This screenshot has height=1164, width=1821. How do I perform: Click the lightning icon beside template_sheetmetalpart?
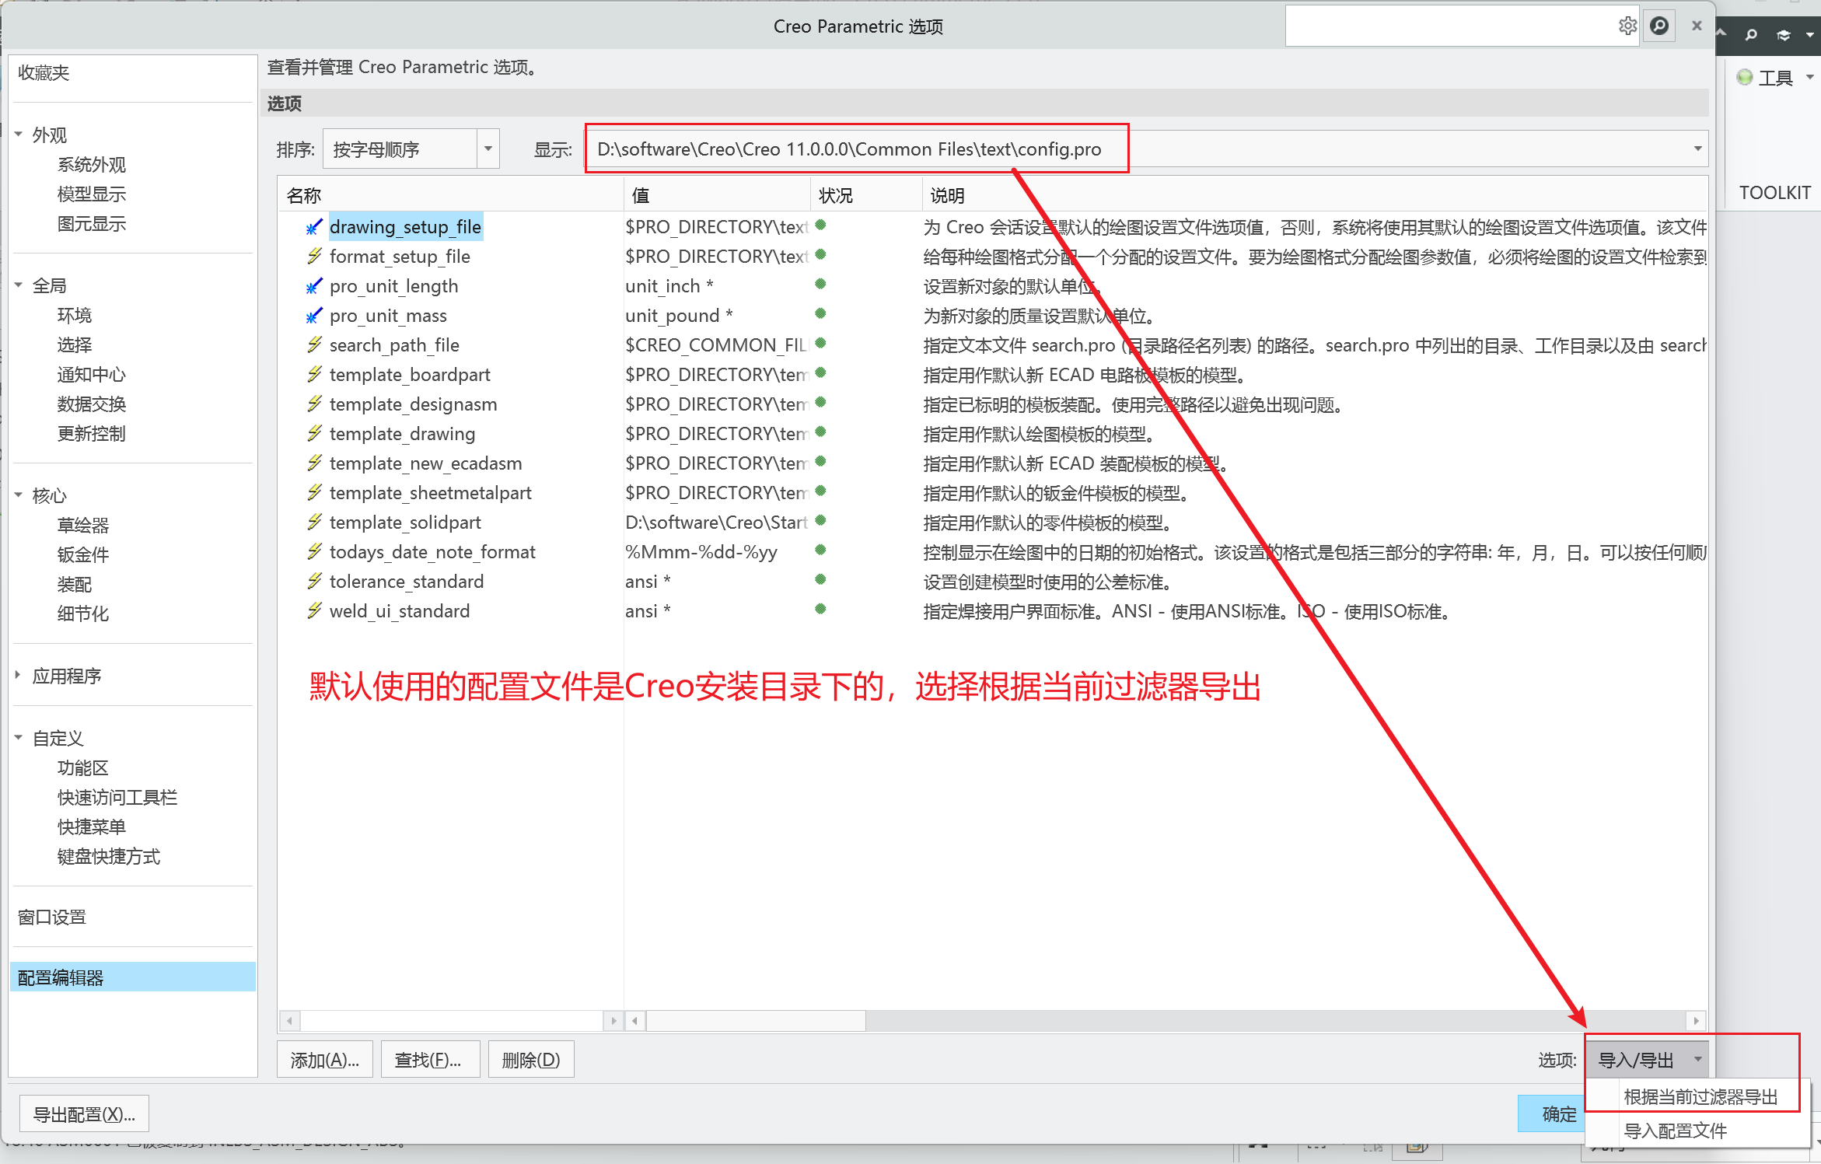coord(314,493)
